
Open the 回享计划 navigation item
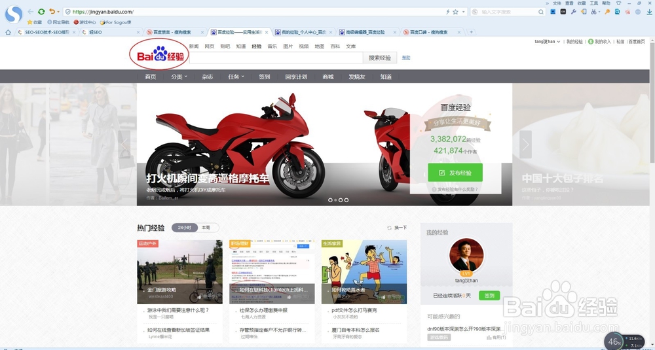coord(296,77)
